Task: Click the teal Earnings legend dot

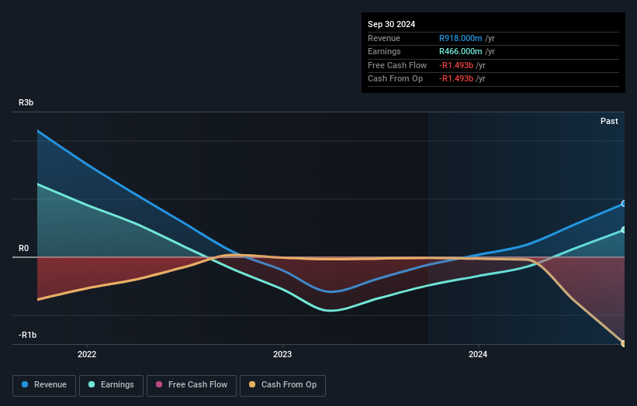Action: [x=92, y=384]
